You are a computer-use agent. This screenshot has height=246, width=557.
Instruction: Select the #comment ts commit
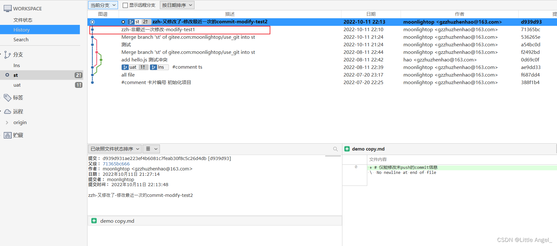click(x=187, y=67)
